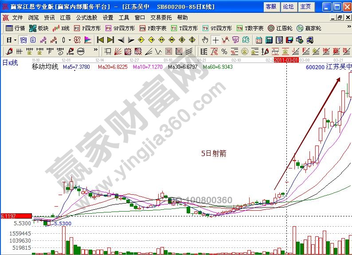
Task: Jump to the first bar icon
Action: point(100,39)
